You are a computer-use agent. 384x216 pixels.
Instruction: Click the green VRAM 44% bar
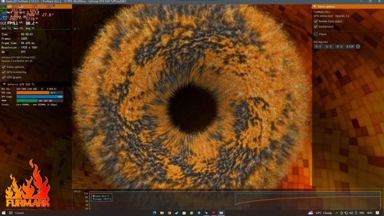click(27, 101)
